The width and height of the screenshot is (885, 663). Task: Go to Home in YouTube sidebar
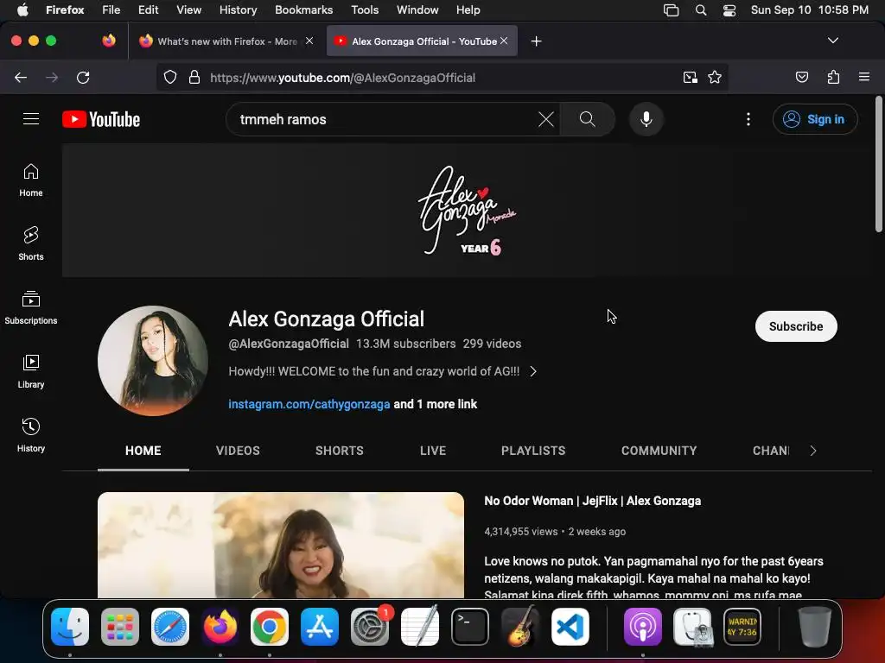tap(31, 180)
